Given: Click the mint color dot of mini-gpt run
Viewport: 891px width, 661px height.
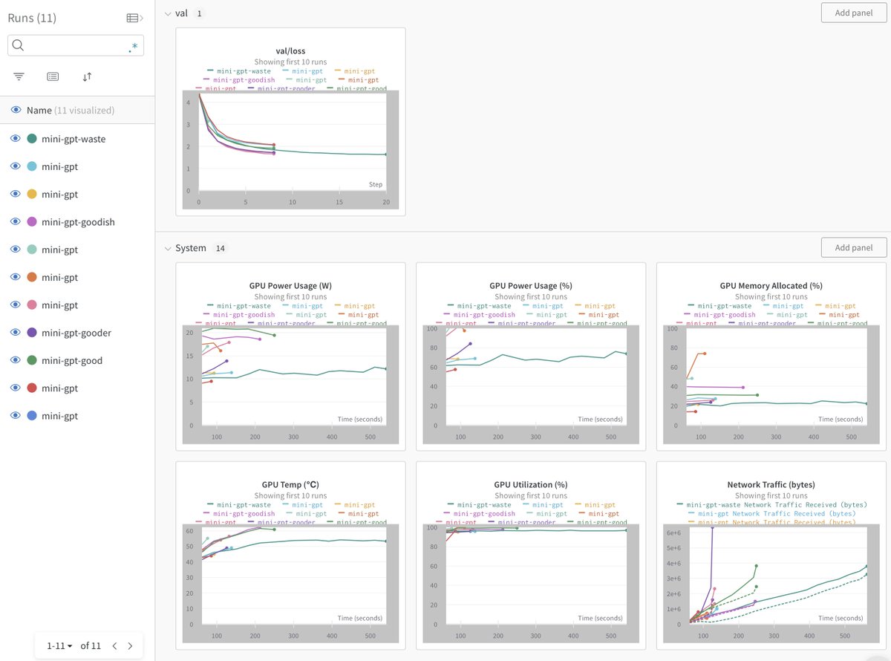Looking at the screenshot, I should (32, 250).
